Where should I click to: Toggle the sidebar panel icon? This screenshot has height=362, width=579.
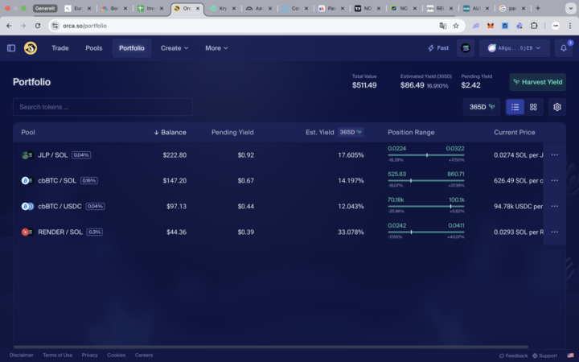coord(11,48)
